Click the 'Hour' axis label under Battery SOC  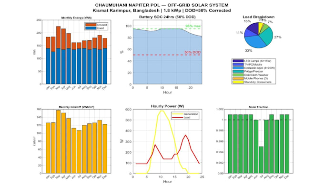167,92
